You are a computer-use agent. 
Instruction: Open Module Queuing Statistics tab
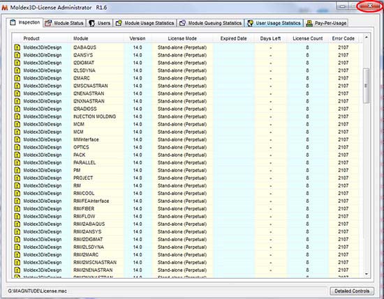(210, 23)
